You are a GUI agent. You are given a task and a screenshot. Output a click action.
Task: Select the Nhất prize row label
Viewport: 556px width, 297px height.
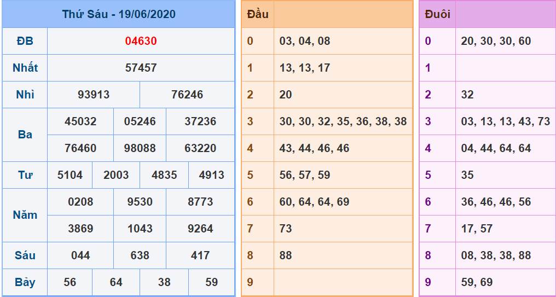coord(25,68)
